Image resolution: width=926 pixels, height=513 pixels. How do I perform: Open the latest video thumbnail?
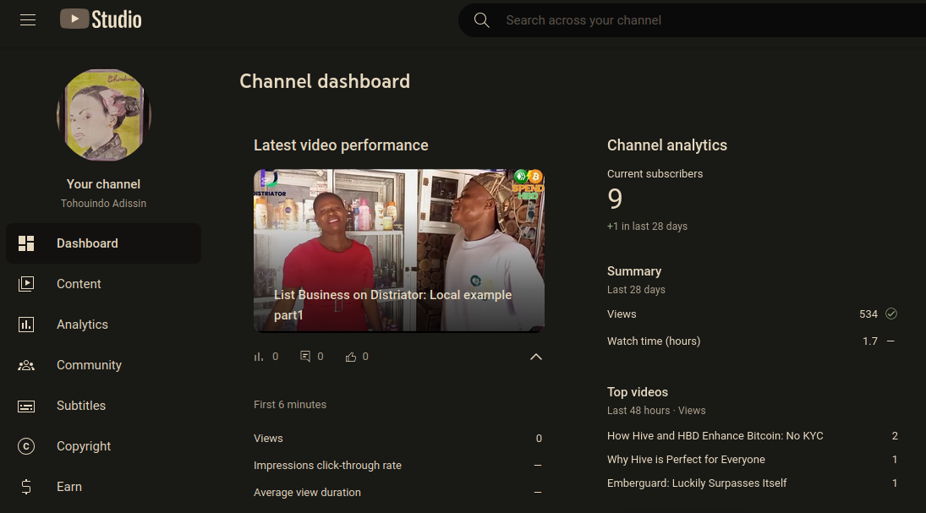coord(399,250)
